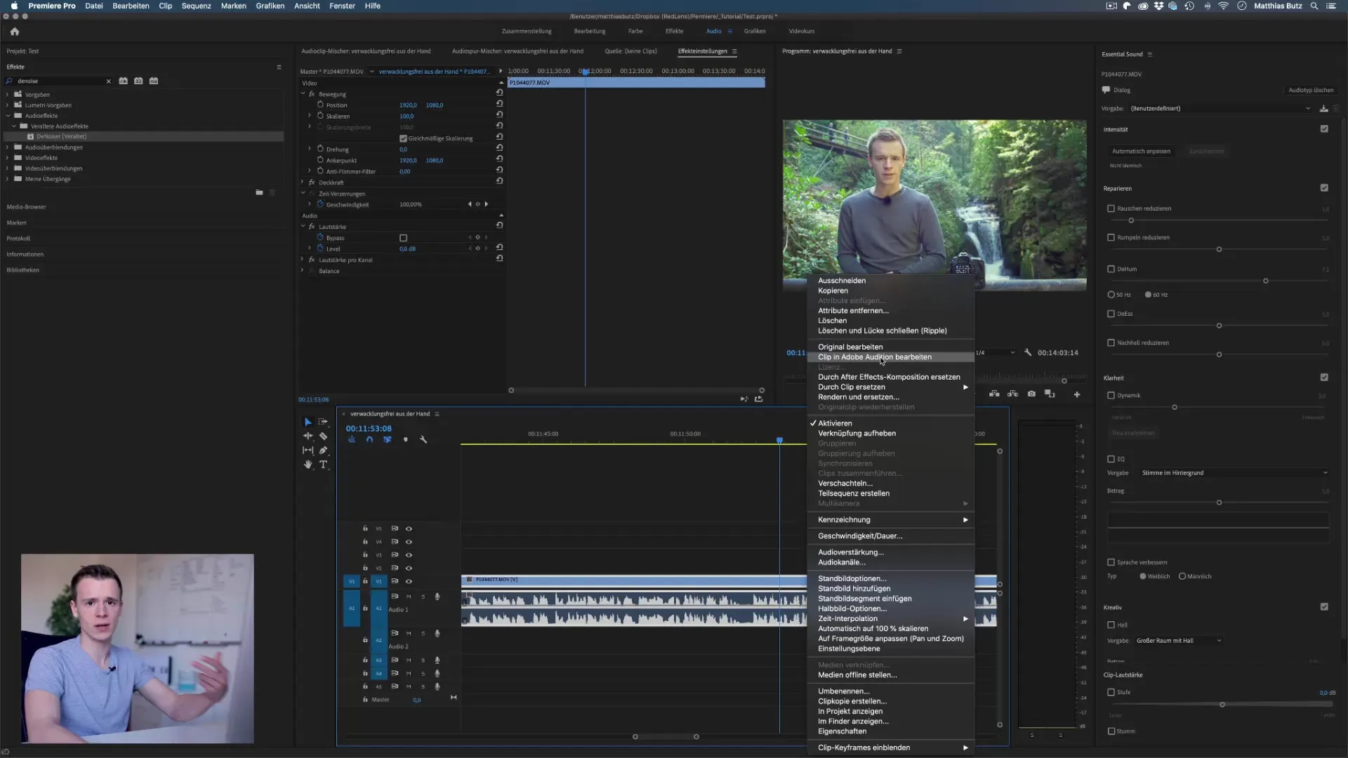Toggle timeline Snap magnet icon
Viewport: 1348px width, 758px height.
coord(369,440)
